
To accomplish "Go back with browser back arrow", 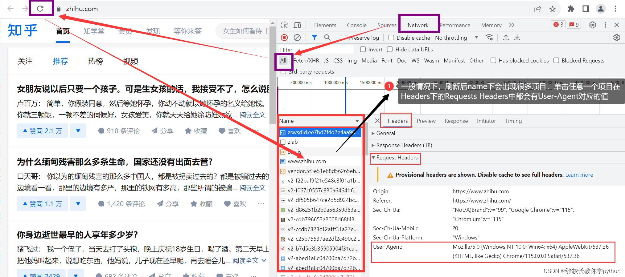I will tap(10, 9).
